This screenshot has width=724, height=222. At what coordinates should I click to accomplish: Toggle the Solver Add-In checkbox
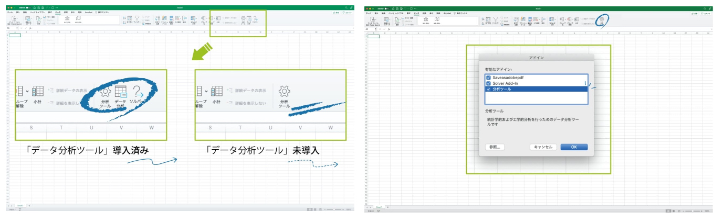[x=489, y=83]
